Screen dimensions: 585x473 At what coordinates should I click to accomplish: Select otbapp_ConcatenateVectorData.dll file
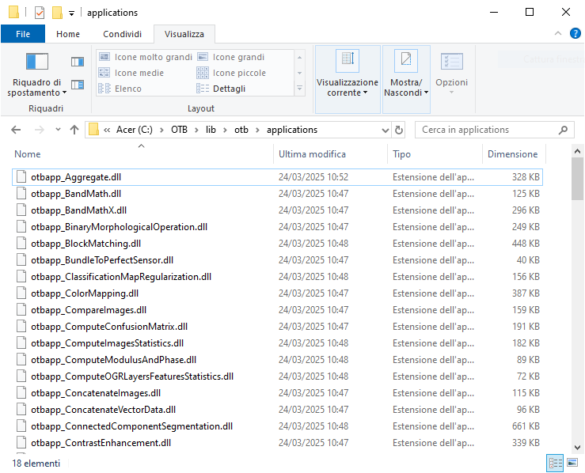[x=278, y=410]
